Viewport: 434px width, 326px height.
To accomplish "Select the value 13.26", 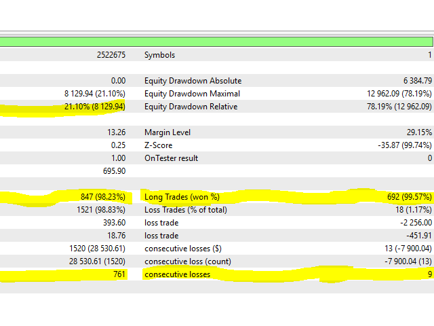I will (116, 132).
